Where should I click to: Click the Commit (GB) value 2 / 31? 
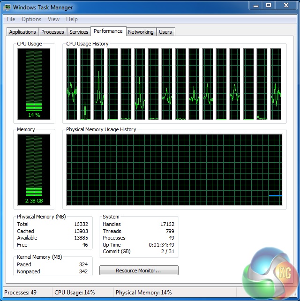click(x=168, y=251)
